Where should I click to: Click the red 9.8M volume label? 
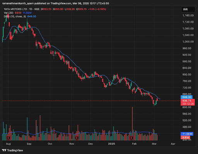186,137
